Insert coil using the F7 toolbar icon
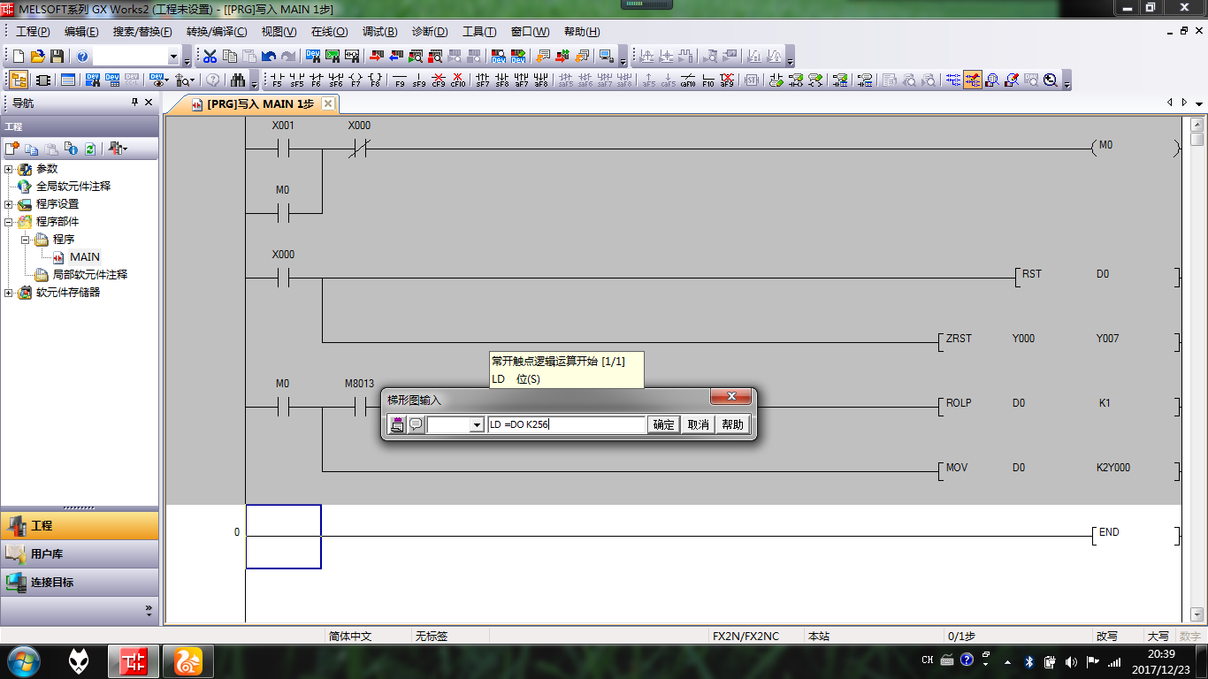The image size is (1208, 679). pos(356,80)
